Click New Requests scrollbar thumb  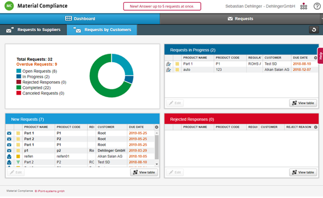tap(157, 147)
